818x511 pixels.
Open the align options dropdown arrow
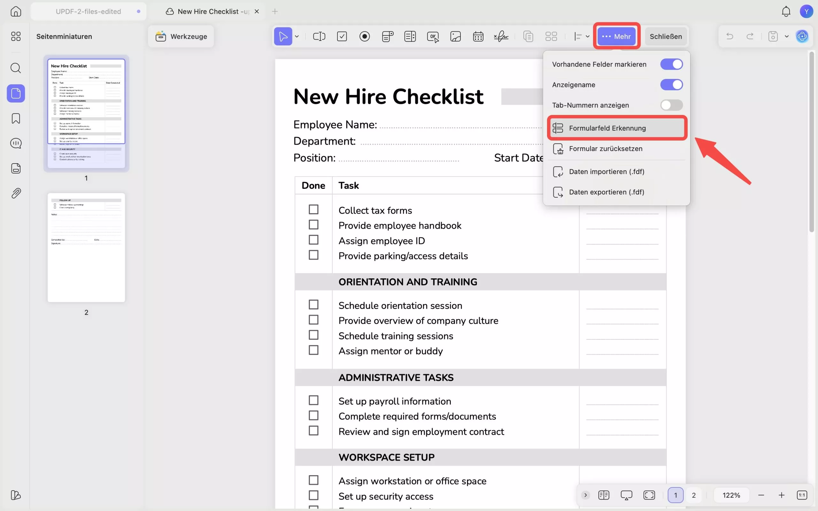coord(588,36)
